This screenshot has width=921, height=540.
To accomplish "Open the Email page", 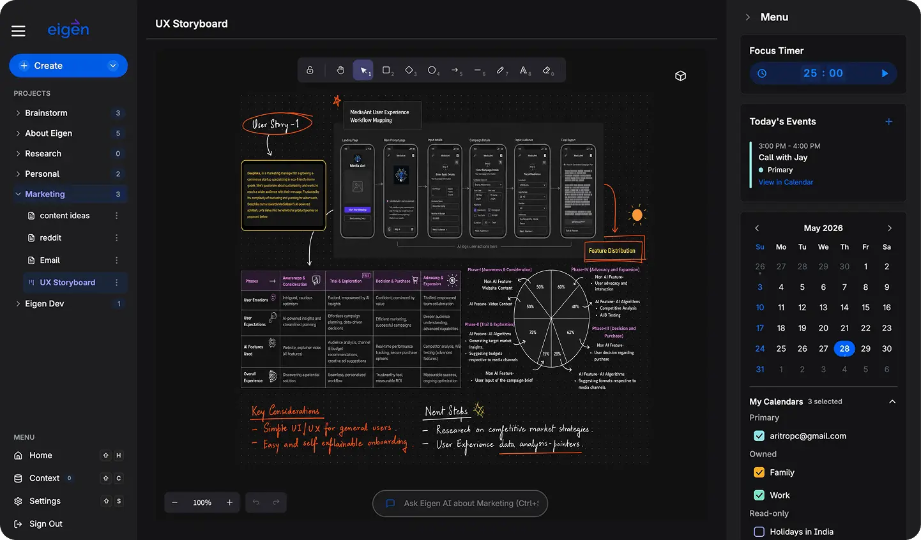I will [50, 260].
